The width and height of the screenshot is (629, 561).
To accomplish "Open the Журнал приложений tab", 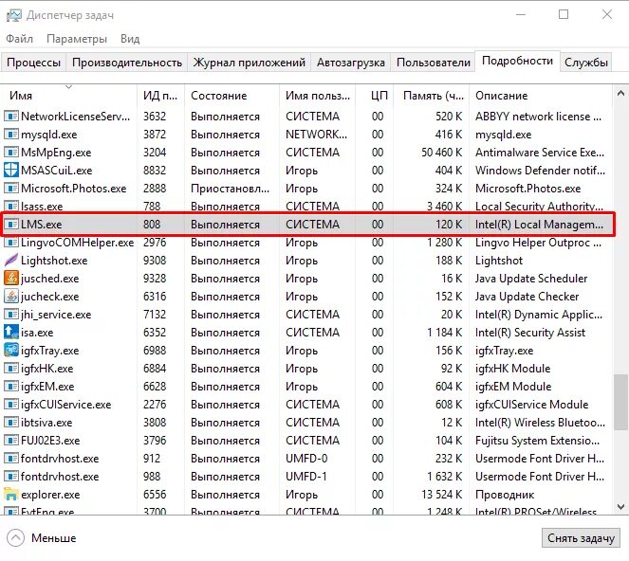I will 250,63.
